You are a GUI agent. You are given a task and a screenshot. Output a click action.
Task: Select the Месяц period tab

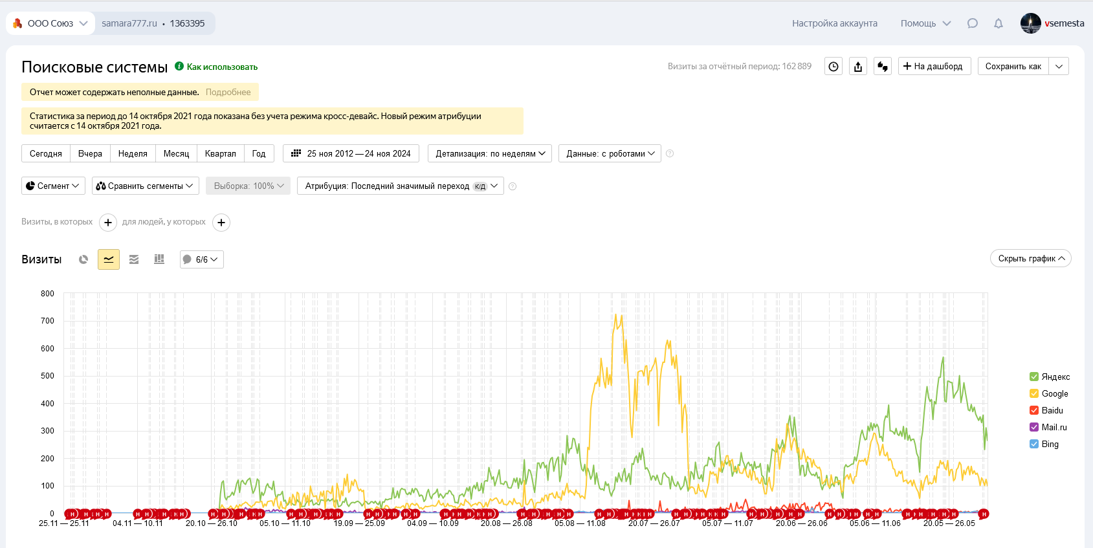click(176, 153)
